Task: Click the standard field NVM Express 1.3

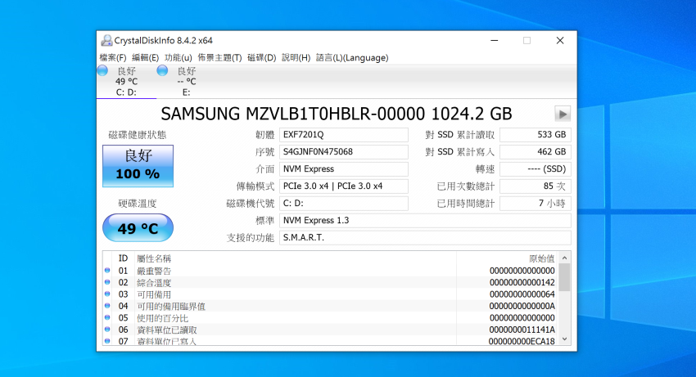Action: 425,221
